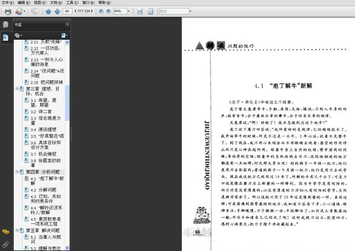The image size is (355, 251).
Task: Collapse the 第三章 bookmark node
Action: coord(17,89)
